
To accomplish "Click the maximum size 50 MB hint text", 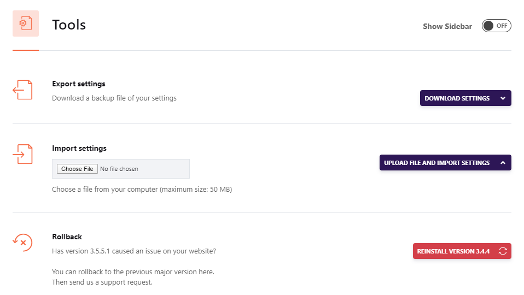I will (x=142, y=190).
